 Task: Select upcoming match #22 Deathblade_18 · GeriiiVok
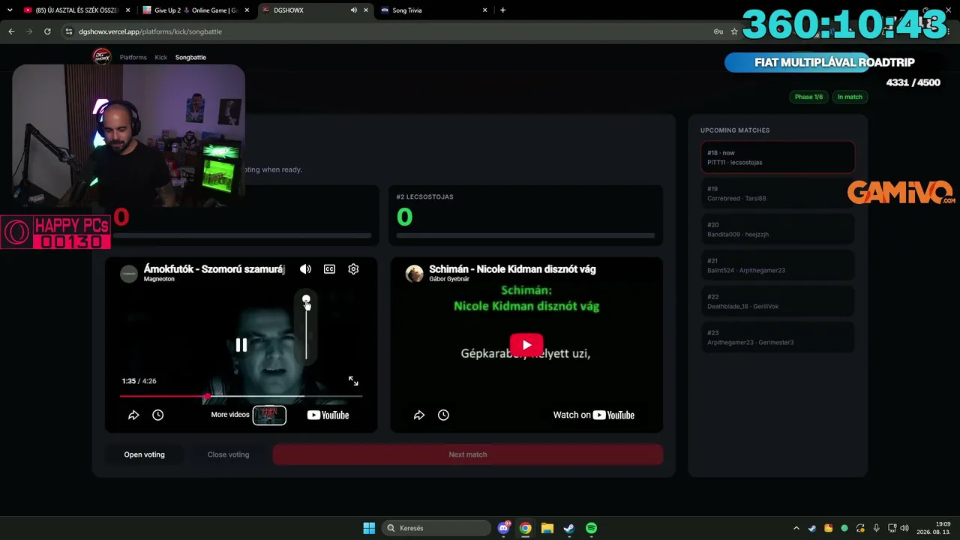tap(777, 301)
